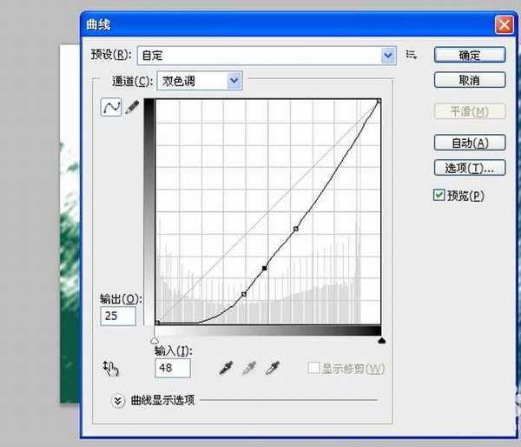
Task: Open the preset options menu icon
Action: click(411, 55)
